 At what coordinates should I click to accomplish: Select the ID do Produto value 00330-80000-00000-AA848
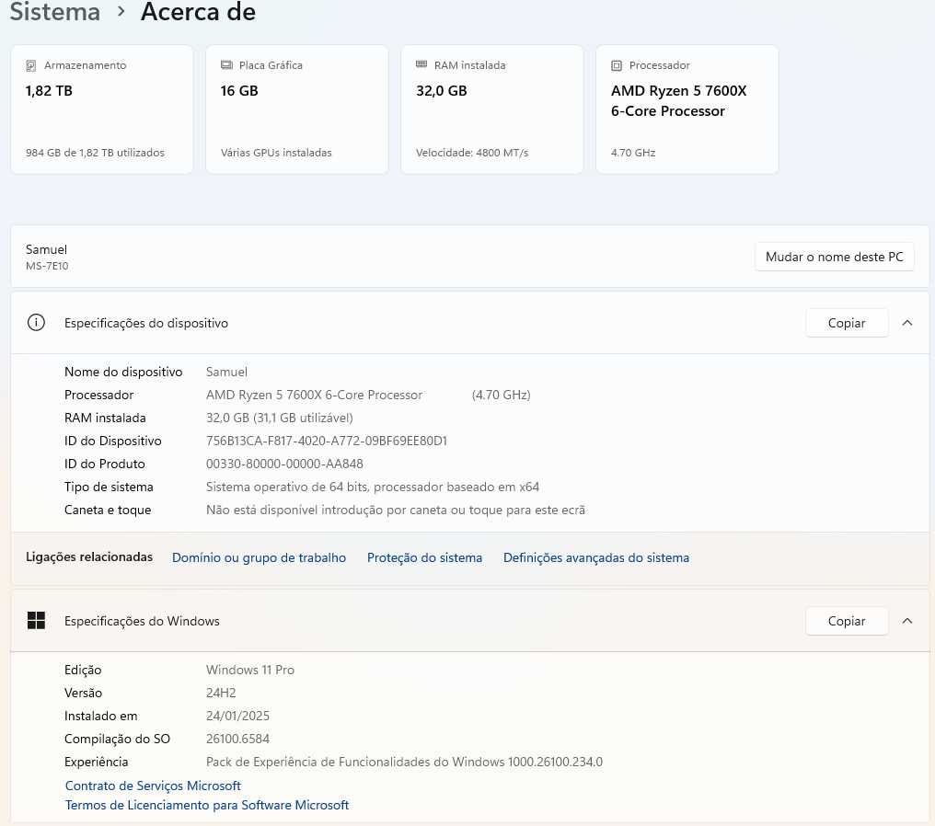284,464
